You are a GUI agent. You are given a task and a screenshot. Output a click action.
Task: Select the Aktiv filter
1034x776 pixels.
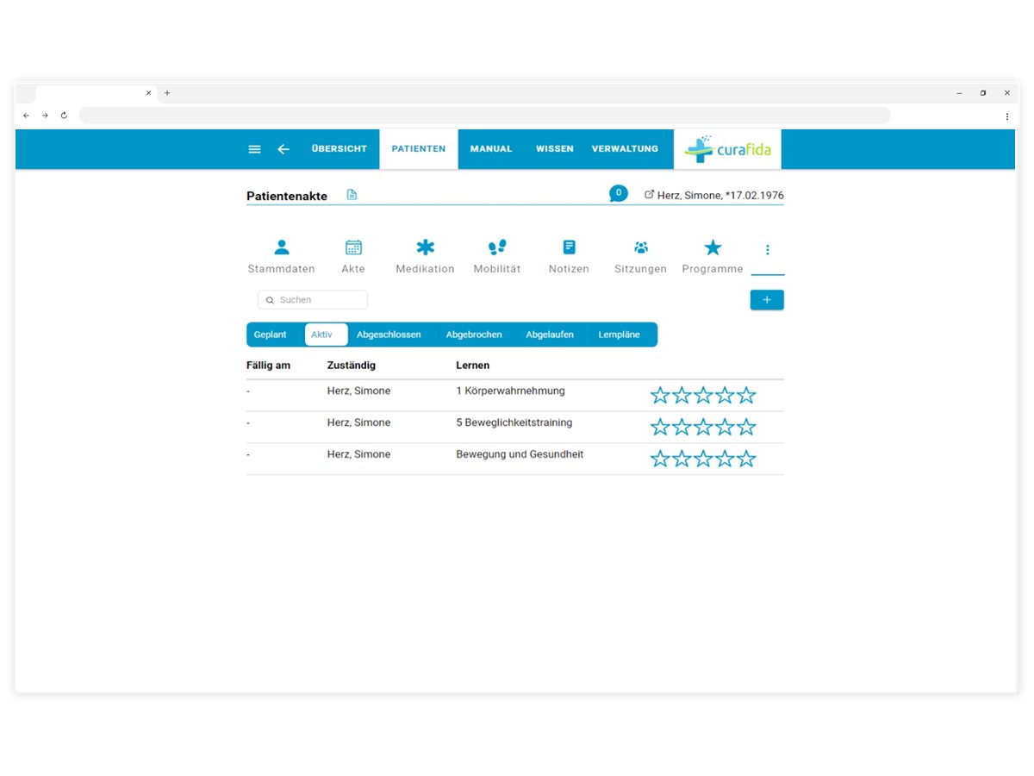pyautogui.click(x=326, y=335)
